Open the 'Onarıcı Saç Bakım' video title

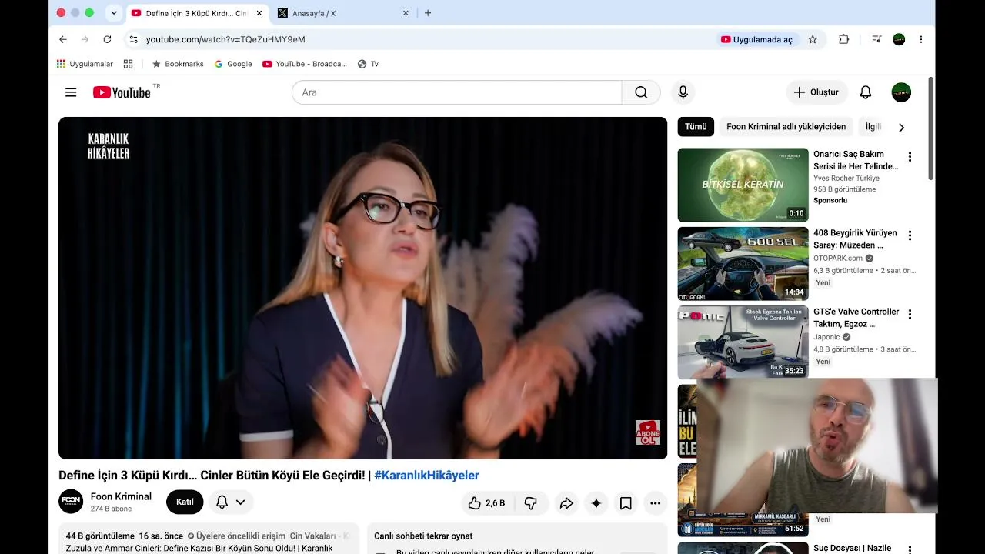pos(856,160)
